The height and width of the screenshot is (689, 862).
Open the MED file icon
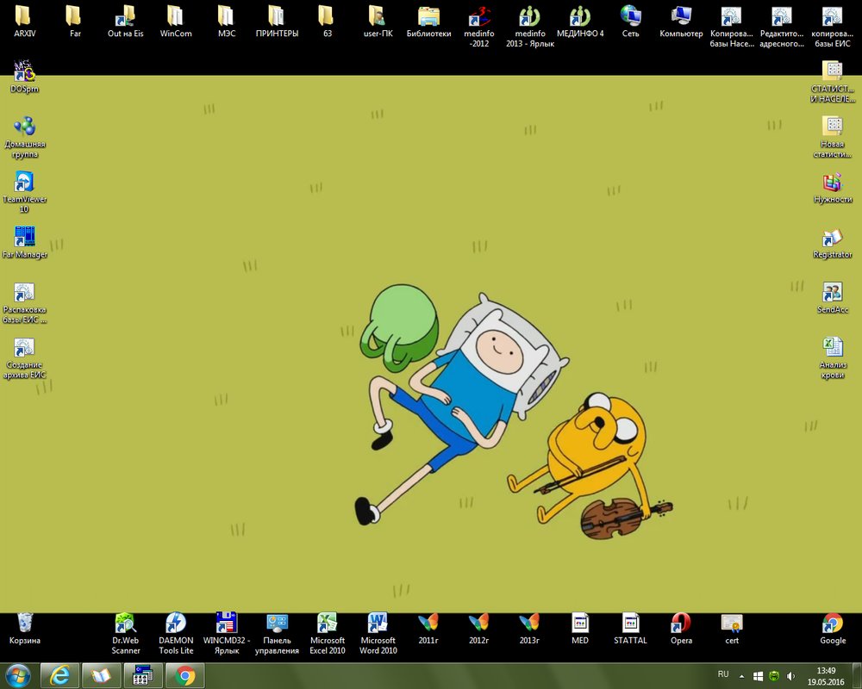coord(580,629)
